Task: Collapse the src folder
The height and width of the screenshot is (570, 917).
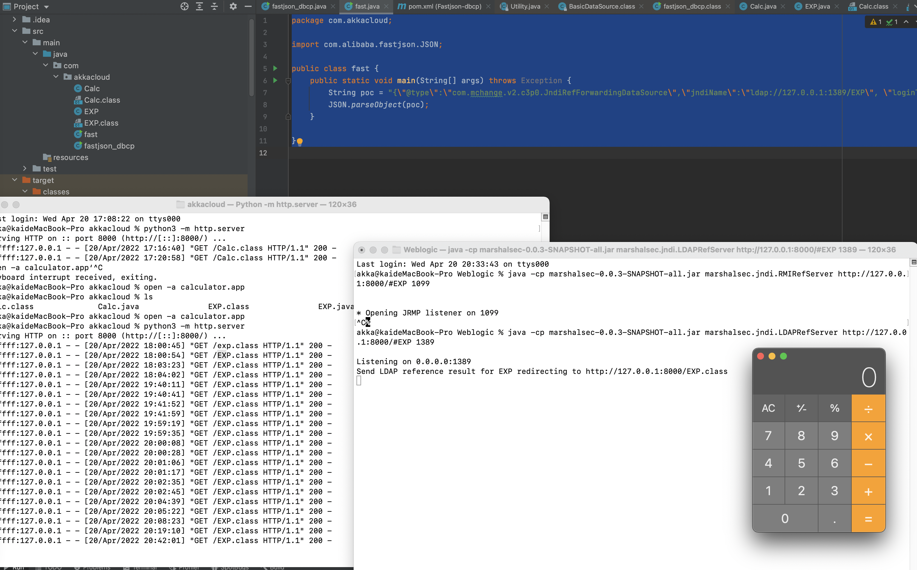Action: point(14,31)
